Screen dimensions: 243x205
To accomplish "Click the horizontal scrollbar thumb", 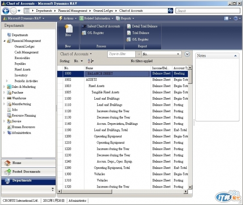I will [x=87, y=191].
